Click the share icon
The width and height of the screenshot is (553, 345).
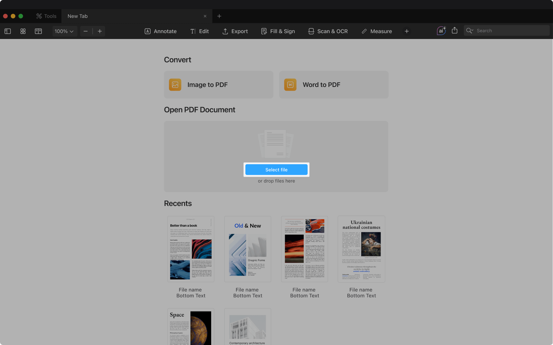454,31
